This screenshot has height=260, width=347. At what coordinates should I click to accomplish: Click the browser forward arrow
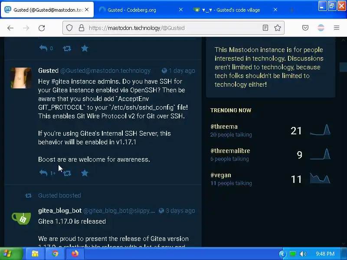click(x=26, y=28)
